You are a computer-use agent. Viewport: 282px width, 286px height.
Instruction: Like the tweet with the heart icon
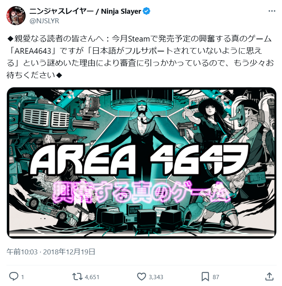coord(142,276)
